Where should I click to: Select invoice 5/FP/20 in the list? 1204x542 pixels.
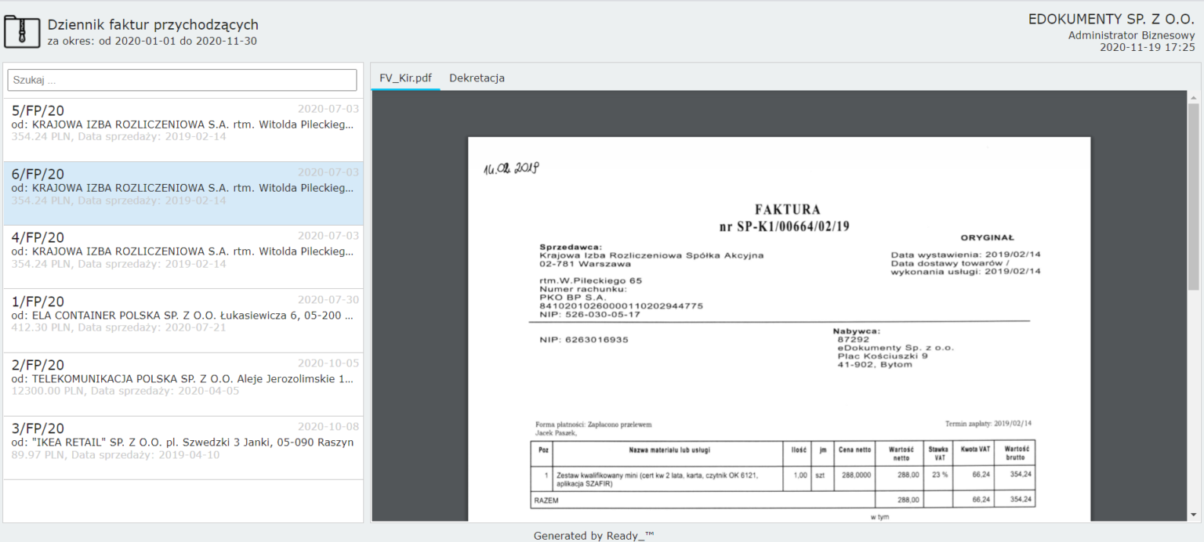pos(183,130)
